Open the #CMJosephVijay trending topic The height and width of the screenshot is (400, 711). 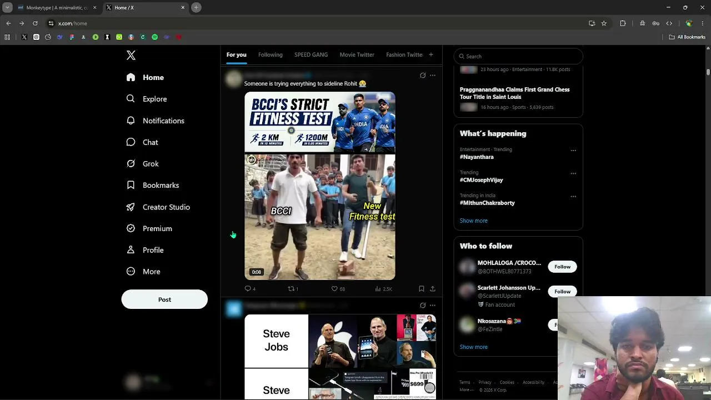point(481,180)
